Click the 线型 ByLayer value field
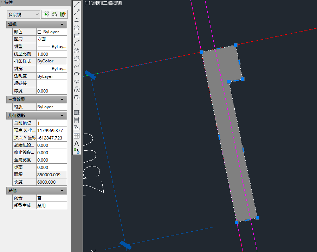The width and height of the screenshot is (317, 252). pyautogui.click(x=52, y=47)
